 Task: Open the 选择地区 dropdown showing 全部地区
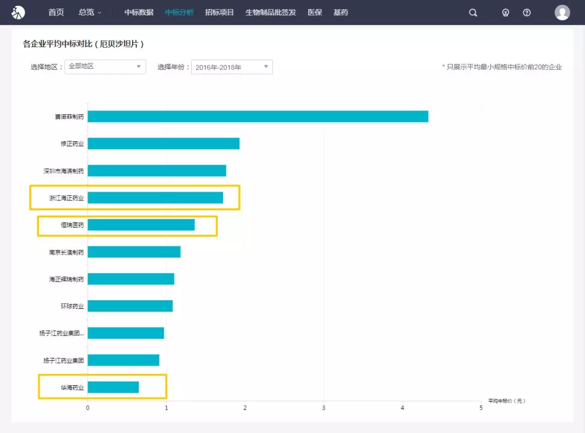pyautogui.click(x=105, y=67)
